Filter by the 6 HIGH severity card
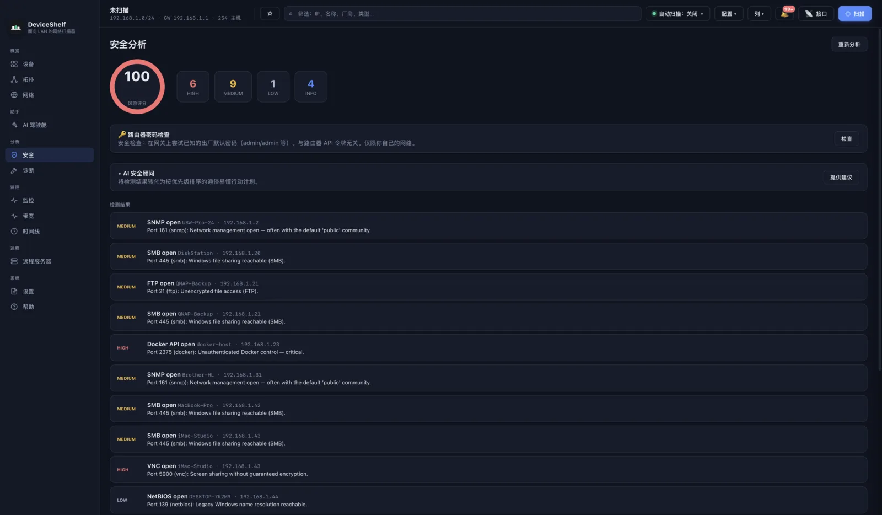The width and height of the screenshot is (882, 515). [193, 87]
